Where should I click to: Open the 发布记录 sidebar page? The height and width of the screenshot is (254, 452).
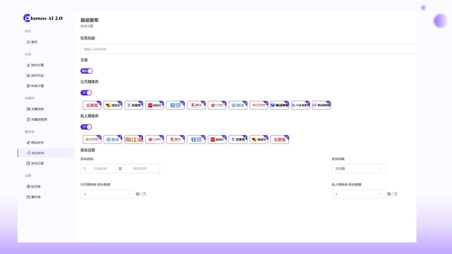(37, 164)
